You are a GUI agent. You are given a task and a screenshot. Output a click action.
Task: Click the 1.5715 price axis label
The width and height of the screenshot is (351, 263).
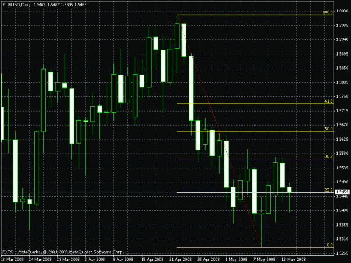coord(342,110)
